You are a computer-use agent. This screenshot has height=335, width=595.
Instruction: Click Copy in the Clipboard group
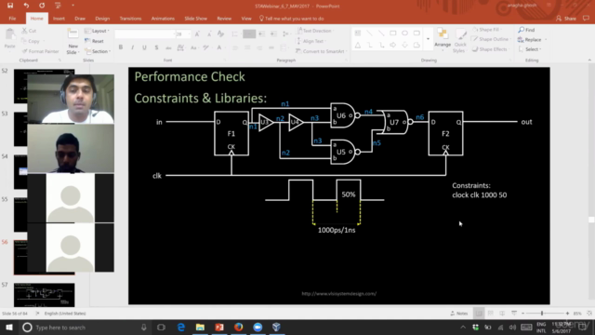(31, 41)
